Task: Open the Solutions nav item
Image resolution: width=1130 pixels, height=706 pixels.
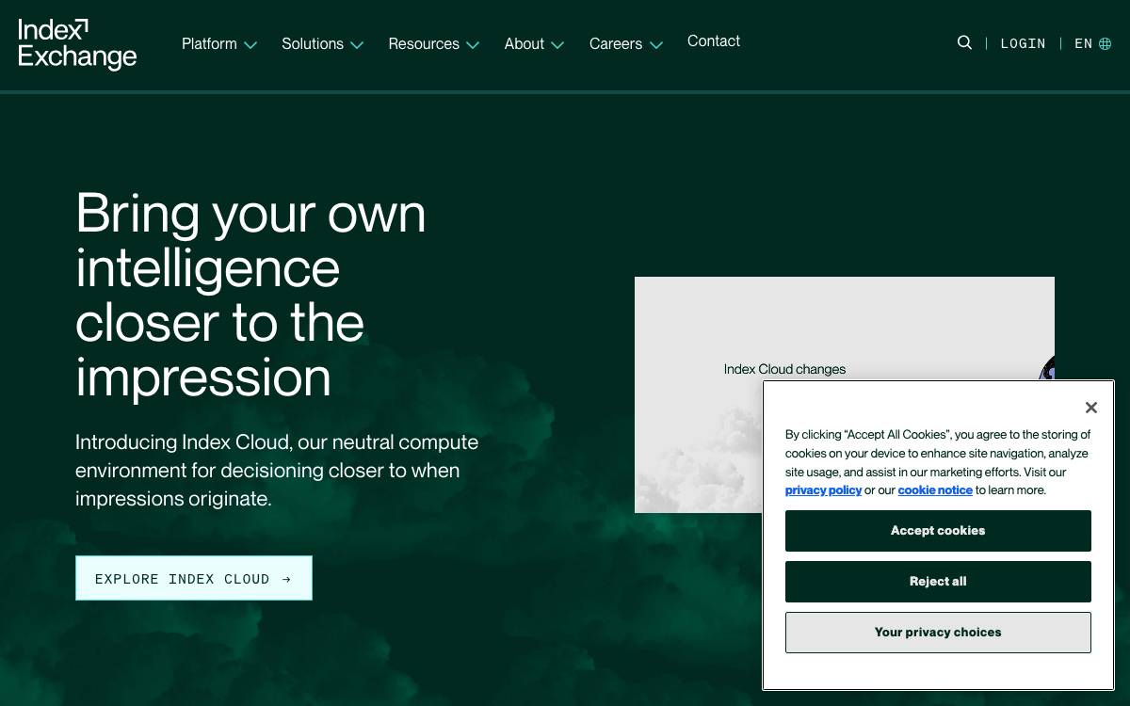Action: pos(313,43)
